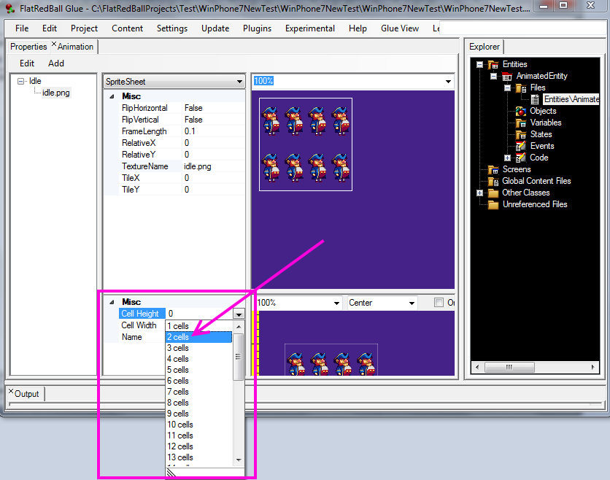Screen dimensions: 610x480
Task: Switch to the Properties tab
Action: [x=28, y=47]
